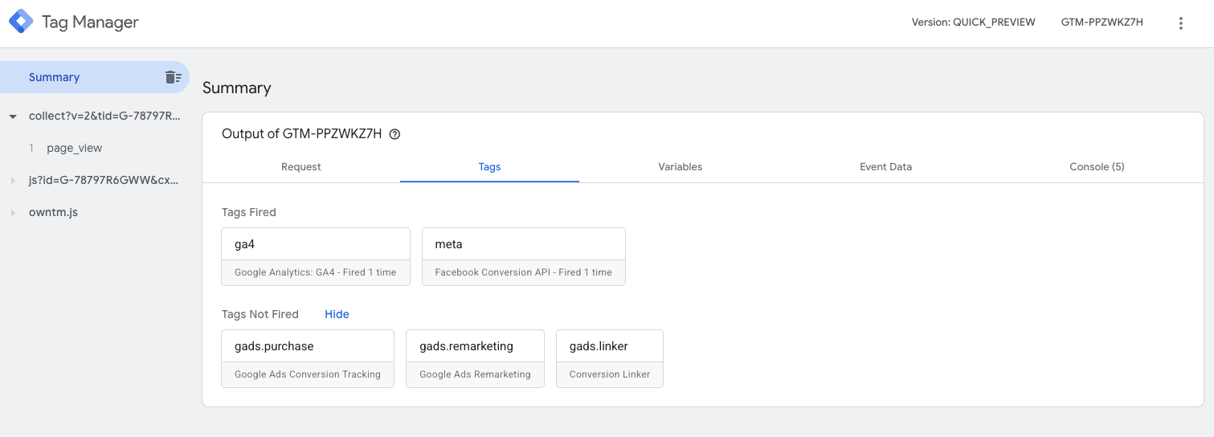The height and width of the screenshot is (437, 1214).
Task: Open the three-dot more options menu
Action: (1180, 23)
